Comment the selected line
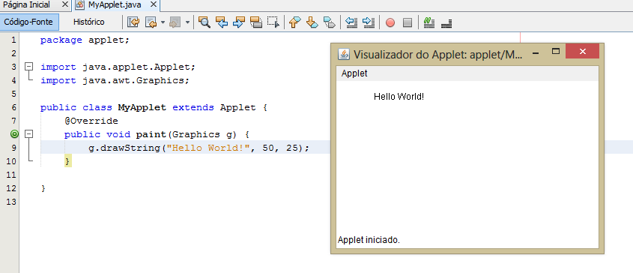633x273 pixels. [428, 22]
